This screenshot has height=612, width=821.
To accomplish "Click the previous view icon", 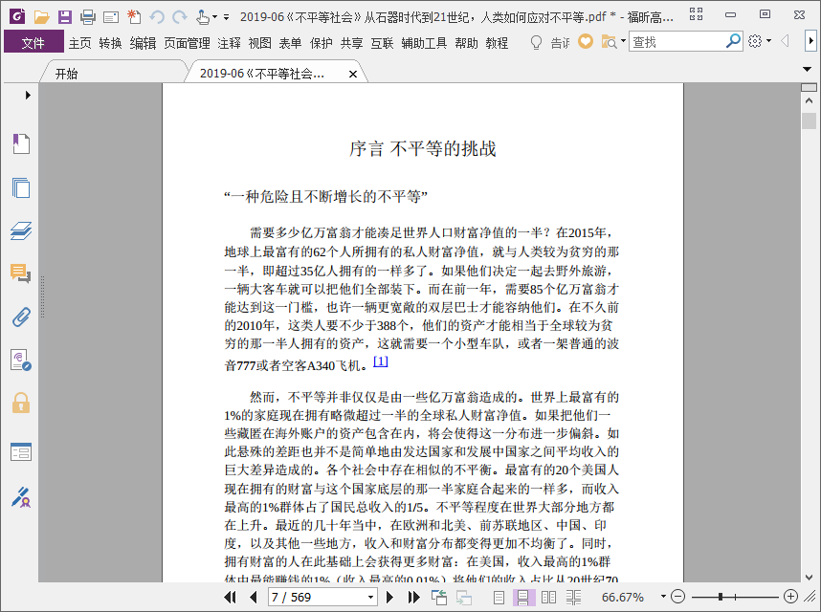I will (x=439, y=597).
